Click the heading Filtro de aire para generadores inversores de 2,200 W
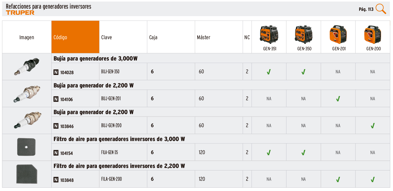The height and width of the screenshot is (191, 393). [x=119, y=166]
